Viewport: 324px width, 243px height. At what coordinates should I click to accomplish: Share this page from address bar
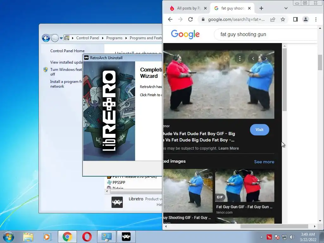coord(273,19)
